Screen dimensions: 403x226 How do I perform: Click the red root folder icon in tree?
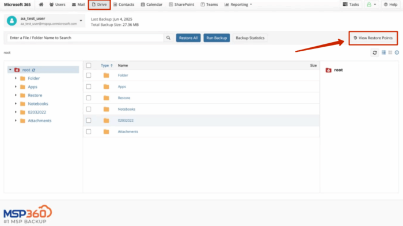[x=17, y=70]
